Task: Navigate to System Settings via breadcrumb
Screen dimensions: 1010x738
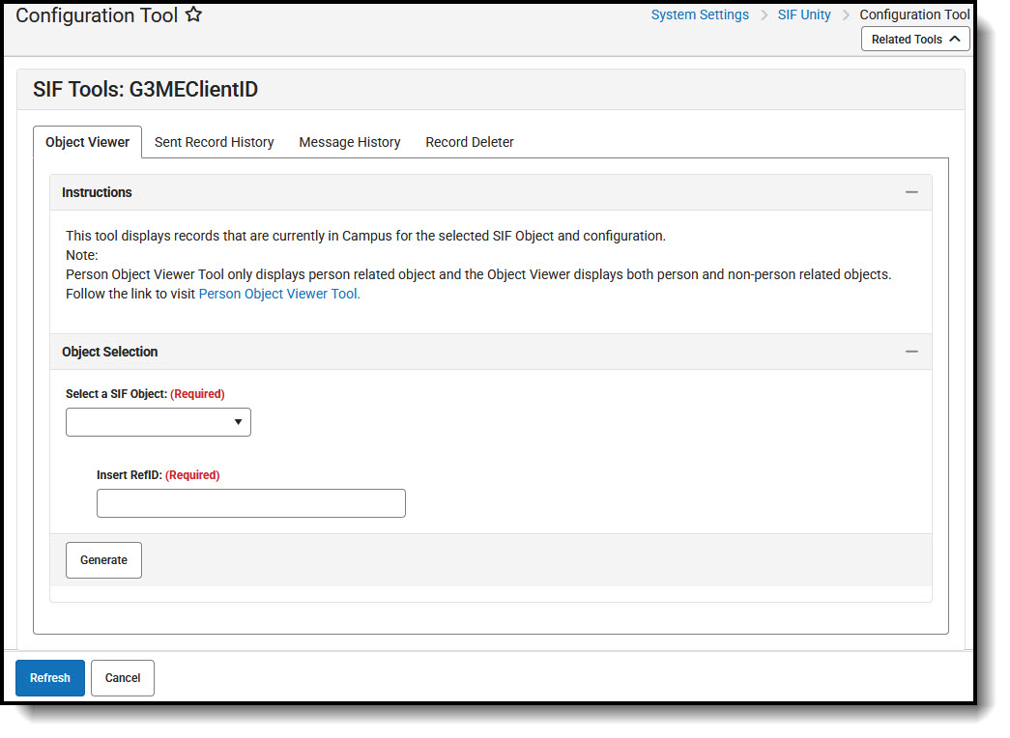Action: 700,14
